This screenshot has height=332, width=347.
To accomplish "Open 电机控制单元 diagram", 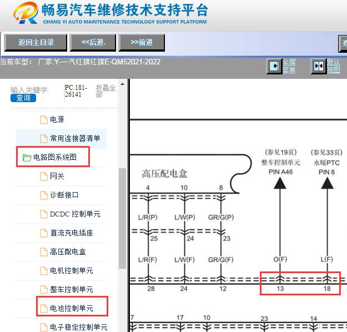I will point(72,270).
